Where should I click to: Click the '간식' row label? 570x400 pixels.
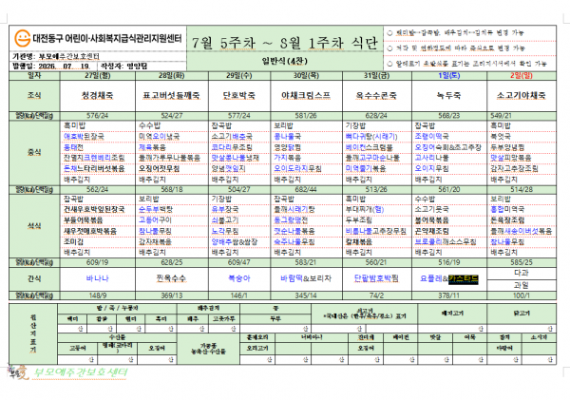tap(34, 278)
